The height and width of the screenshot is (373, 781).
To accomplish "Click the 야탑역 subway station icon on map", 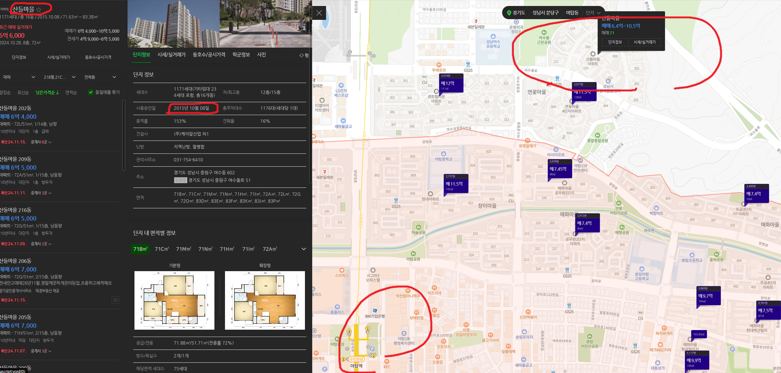I will click(x=356, y=359).
